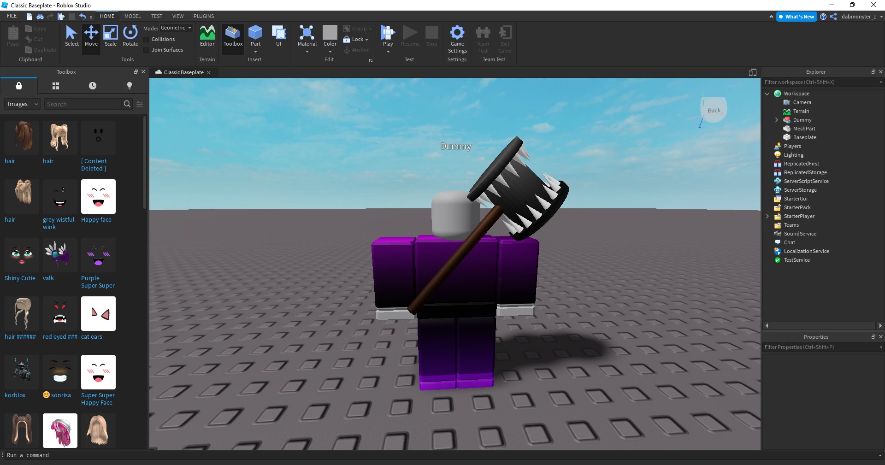Open the Part dropdown arrow
885x465 pixels.
pyautogui.click(x=255, y=52)
